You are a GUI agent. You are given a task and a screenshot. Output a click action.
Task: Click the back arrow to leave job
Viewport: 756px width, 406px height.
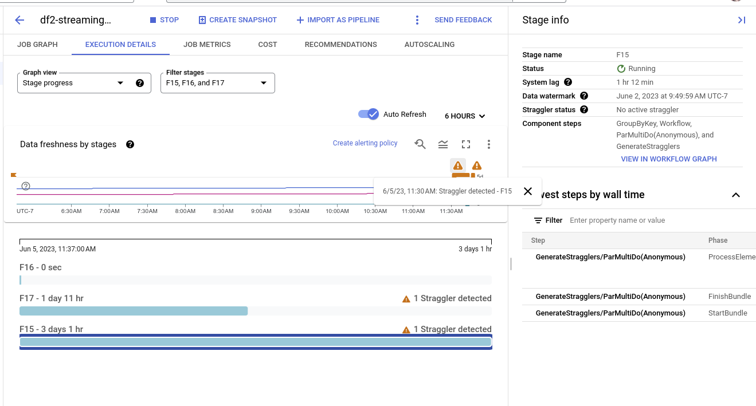coord(19,20)
